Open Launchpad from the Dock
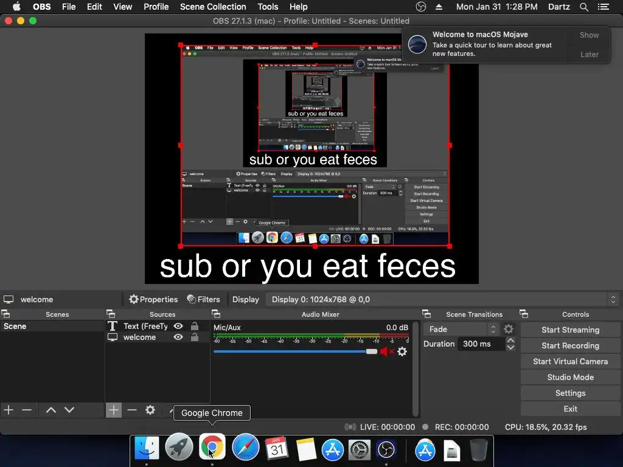 tap(179, 448)
